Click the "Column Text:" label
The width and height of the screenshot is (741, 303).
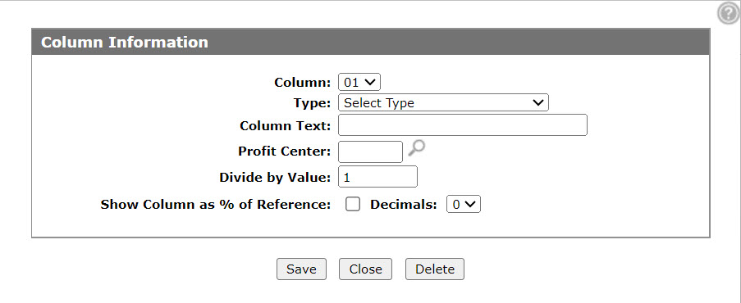(x=286, y=126)
